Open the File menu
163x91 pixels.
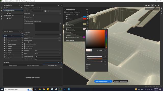pyautogui.click(x=2, y=3)
